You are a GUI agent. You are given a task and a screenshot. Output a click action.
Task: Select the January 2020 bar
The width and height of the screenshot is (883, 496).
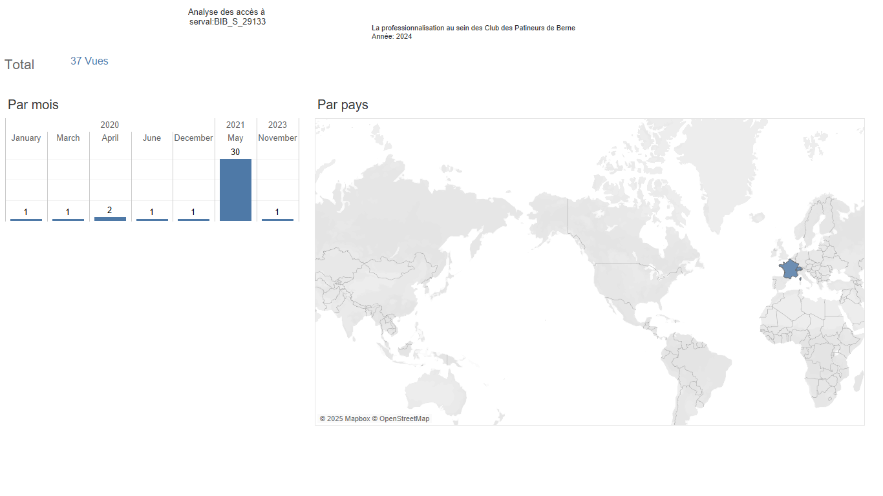click(26, 220)
